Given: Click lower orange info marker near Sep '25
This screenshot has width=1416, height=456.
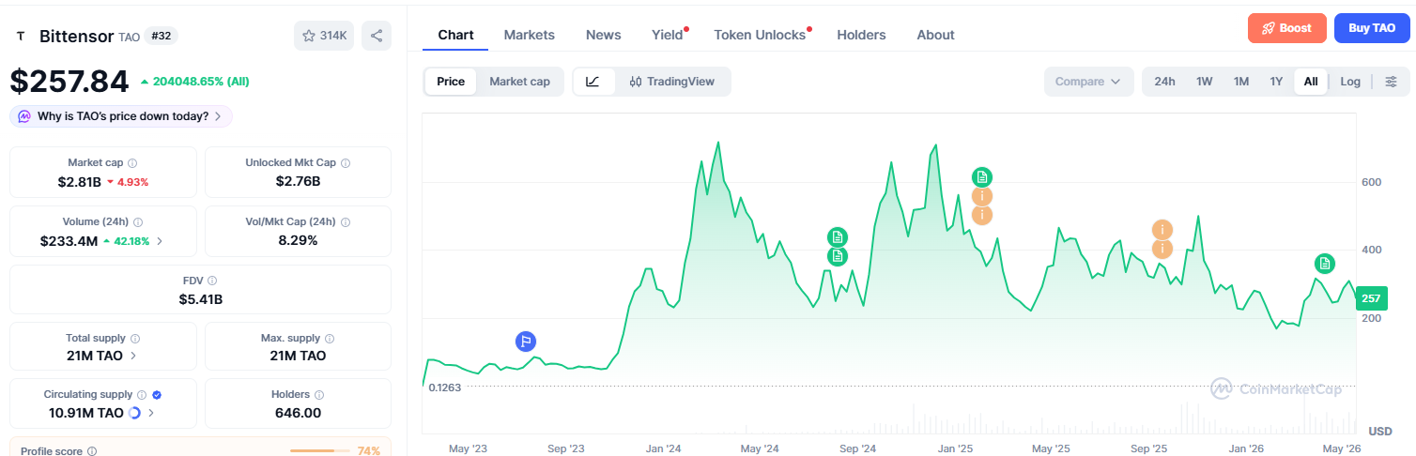Looking at the screenshot, I should tap(1162, 249).
